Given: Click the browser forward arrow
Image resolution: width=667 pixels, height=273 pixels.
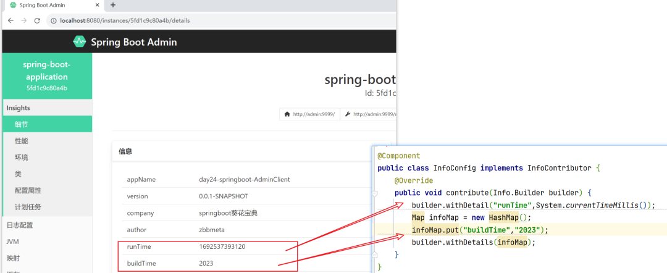Looking at the screenshot, I should (x=24, y=20).
